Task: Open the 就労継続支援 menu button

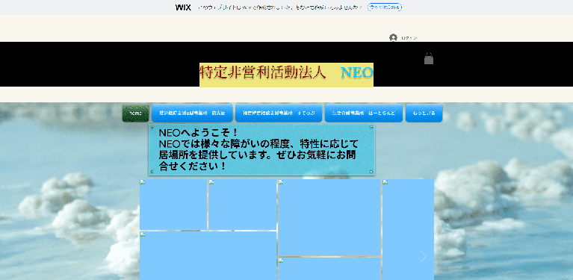Action: pyautogui.click(x=192, y=113)
